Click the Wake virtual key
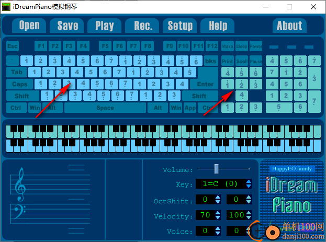326x242 pixels. (x=228, y=46)
